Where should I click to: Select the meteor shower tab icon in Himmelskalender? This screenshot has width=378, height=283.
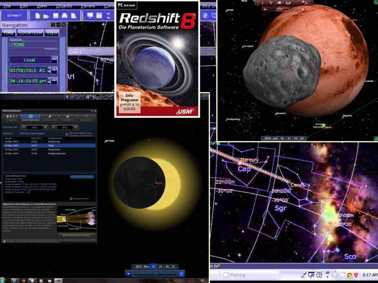(x=86, y=117)
